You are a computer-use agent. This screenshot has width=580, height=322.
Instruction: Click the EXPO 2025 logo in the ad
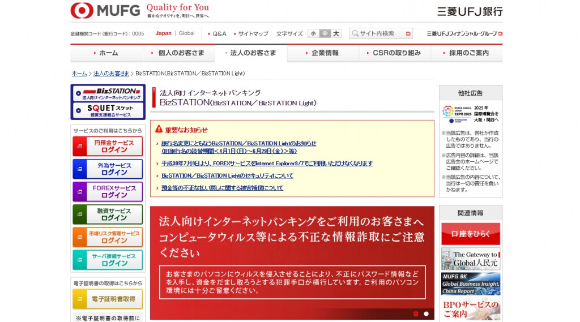point(457,114)
